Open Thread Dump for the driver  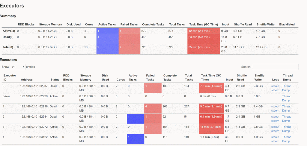pos(287,98)
